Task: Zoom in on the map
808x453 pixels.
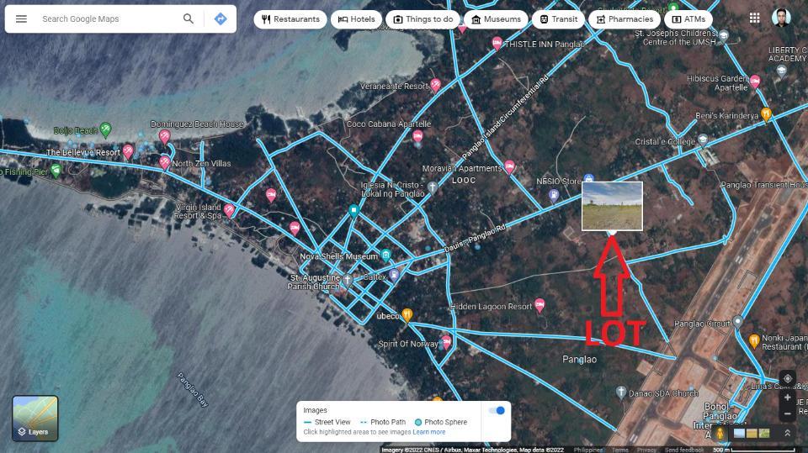Action: point(787,398)
